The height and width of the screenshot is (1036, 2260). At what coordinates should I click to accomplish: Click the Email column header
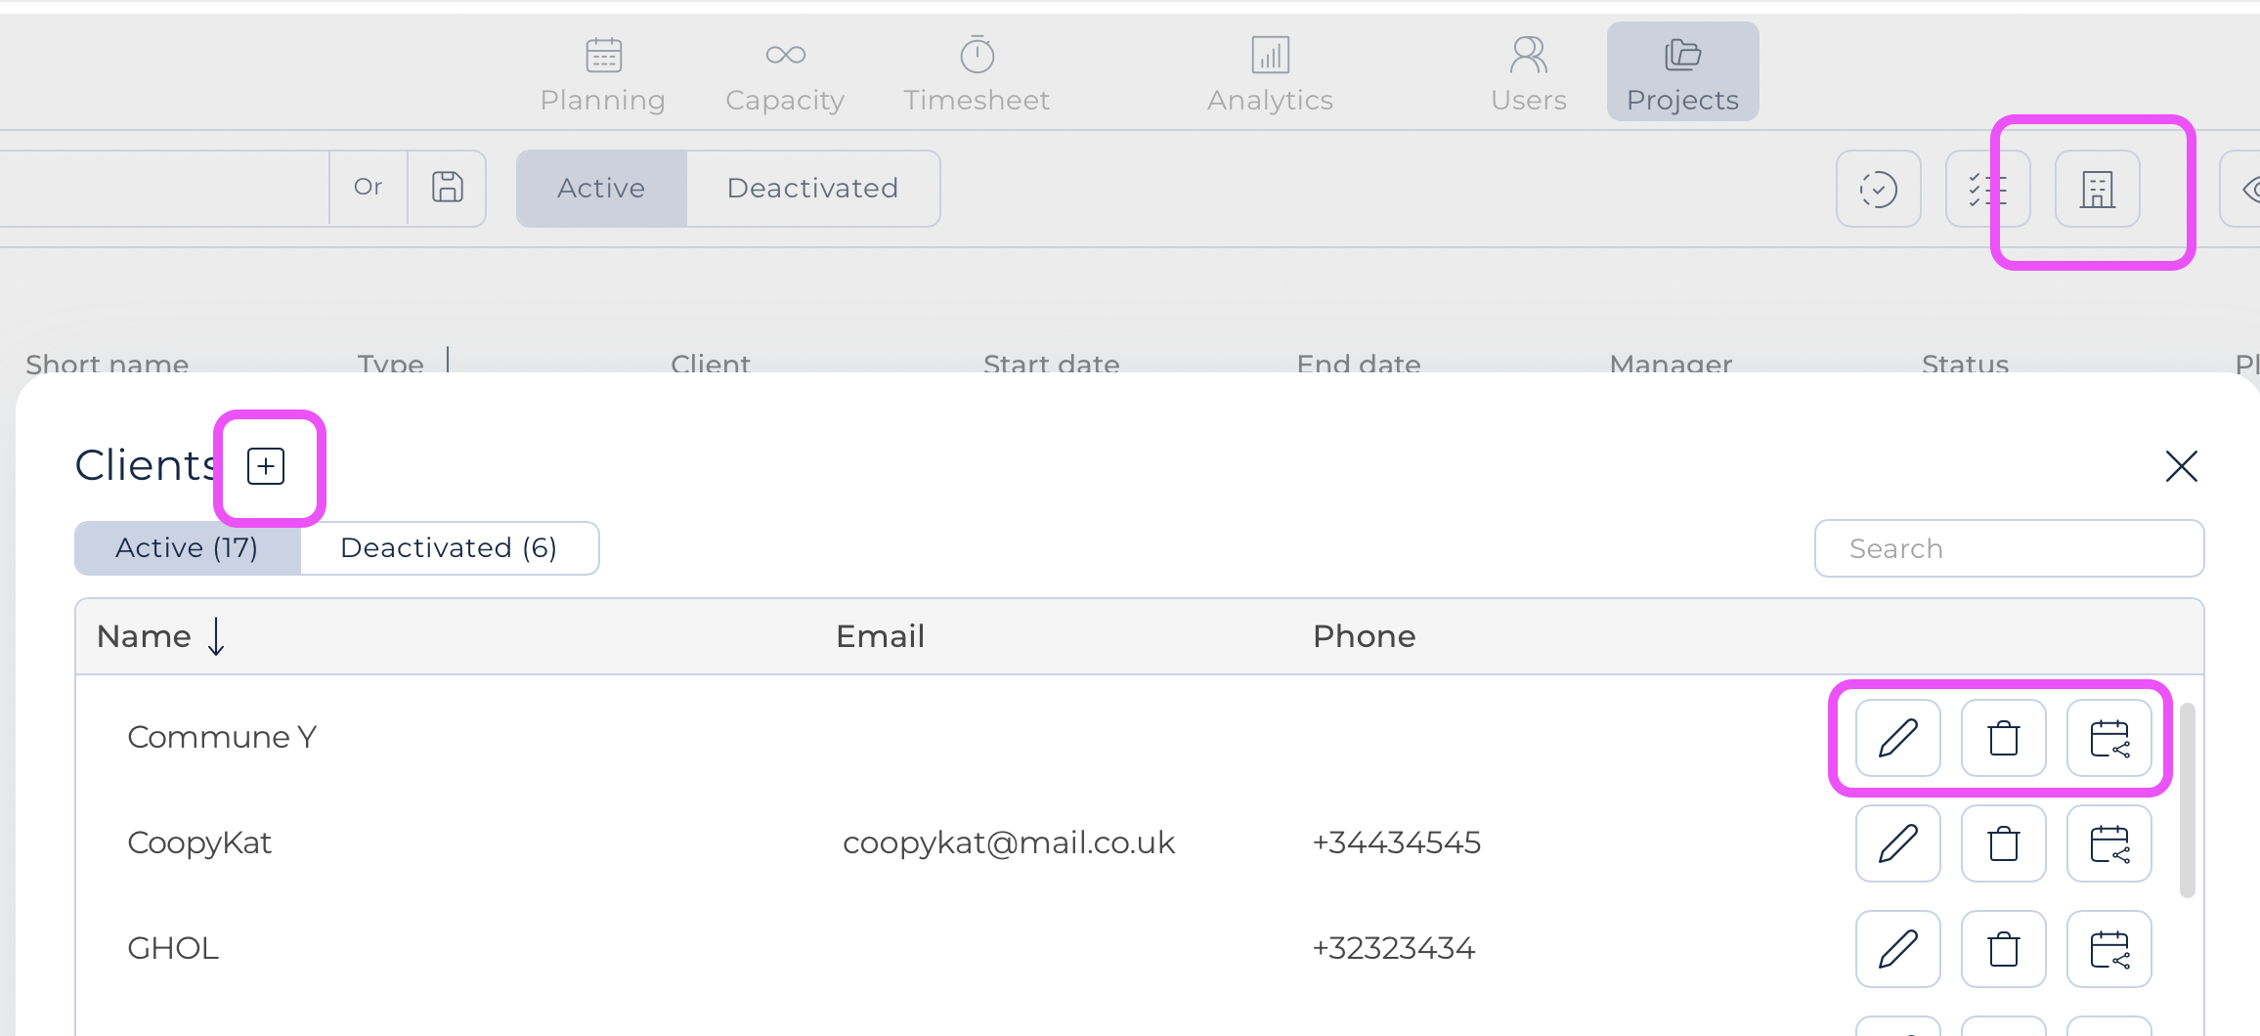tap(880, 636)
